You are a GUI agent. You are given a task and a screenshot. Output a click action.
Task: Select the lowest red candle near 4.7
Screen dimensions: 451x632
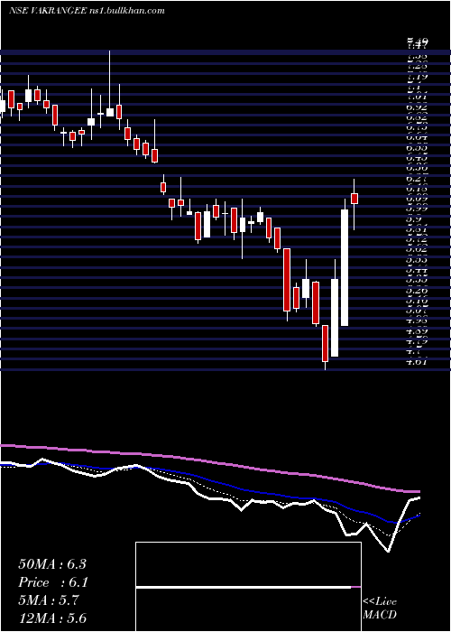pyautogui.click(x=325, y=343)
